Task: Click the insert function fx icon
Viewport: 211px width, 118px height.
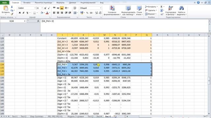Action: coord(38,21)
